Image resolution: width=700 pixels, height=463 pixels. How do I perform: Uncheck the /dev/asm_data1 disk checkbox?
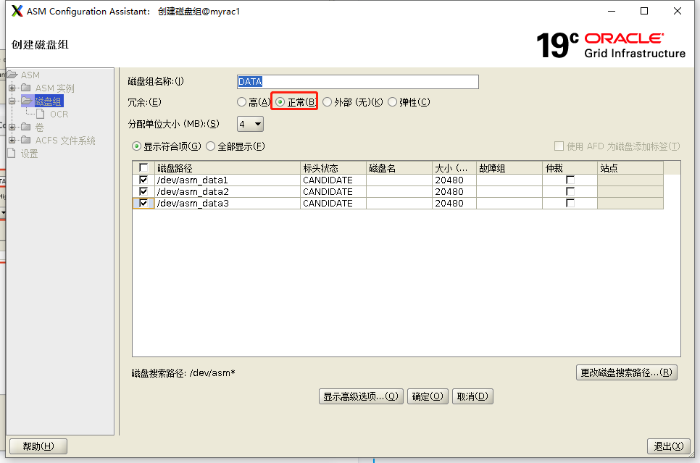(x=143, y=180)
